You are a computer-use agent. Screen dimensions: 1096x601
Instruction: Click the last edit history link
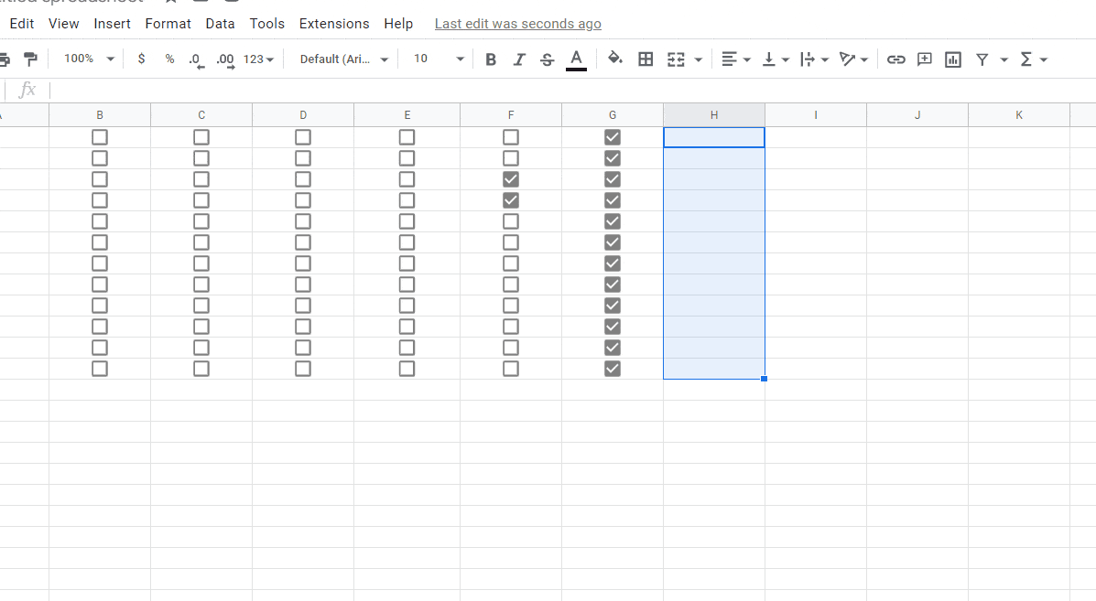click(x=517, y=23)
